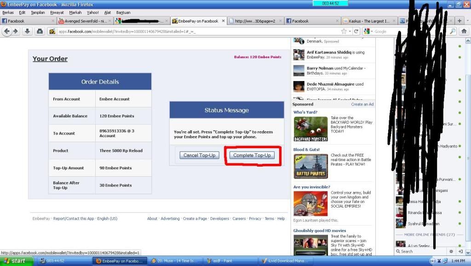This screenshot has width=471, height=266.
Task: Open the Developers footer link
Action: point(219,219)
